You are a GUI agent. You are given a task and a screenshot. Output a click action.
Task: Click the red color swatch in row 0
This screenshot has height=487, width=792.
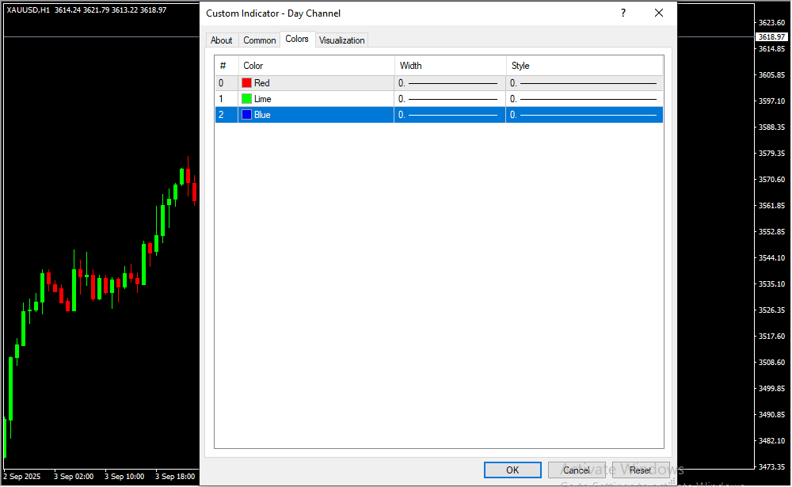tap(246, 83)
